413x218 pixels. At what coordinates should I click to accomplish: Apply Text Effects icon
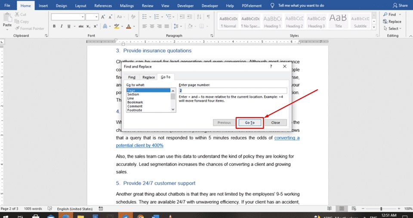105,26
